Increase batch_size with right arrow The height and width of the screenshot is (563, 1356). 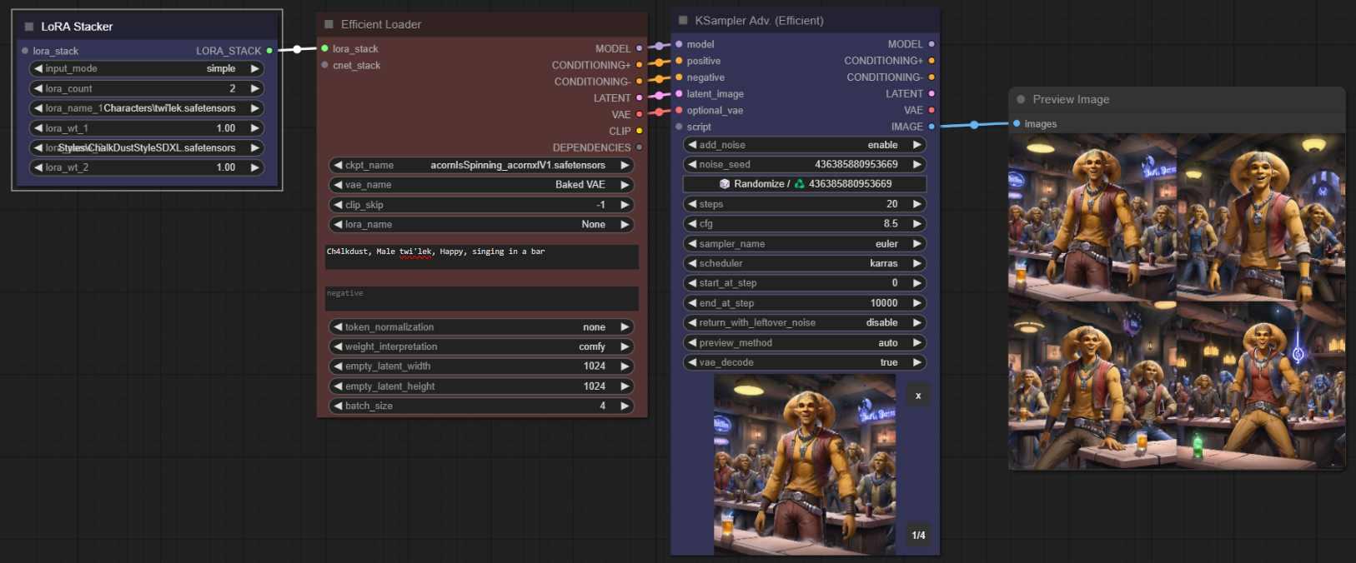coord(624,406)
